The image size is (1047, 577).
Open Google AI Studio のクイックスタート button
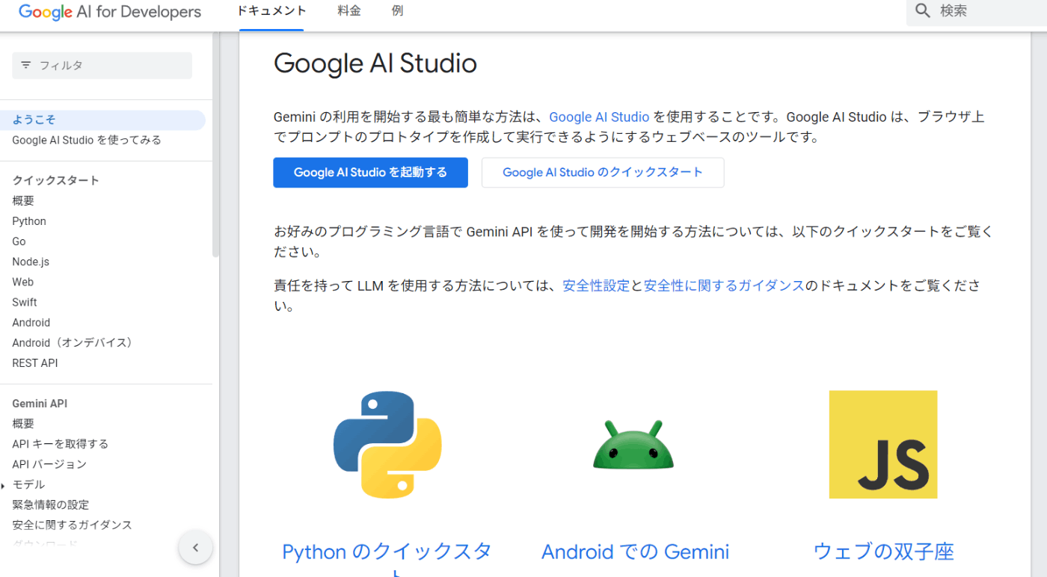[x=603, y=173]
